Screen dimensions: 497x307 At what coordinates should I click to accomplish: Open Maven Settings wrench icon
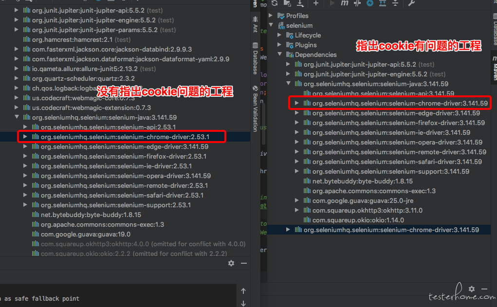(411, 3)
